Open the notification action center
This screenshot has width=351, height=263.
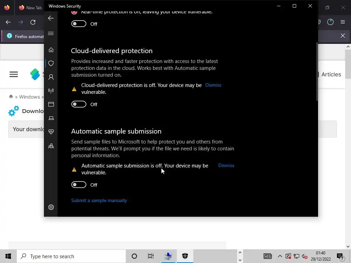point(340,256)
